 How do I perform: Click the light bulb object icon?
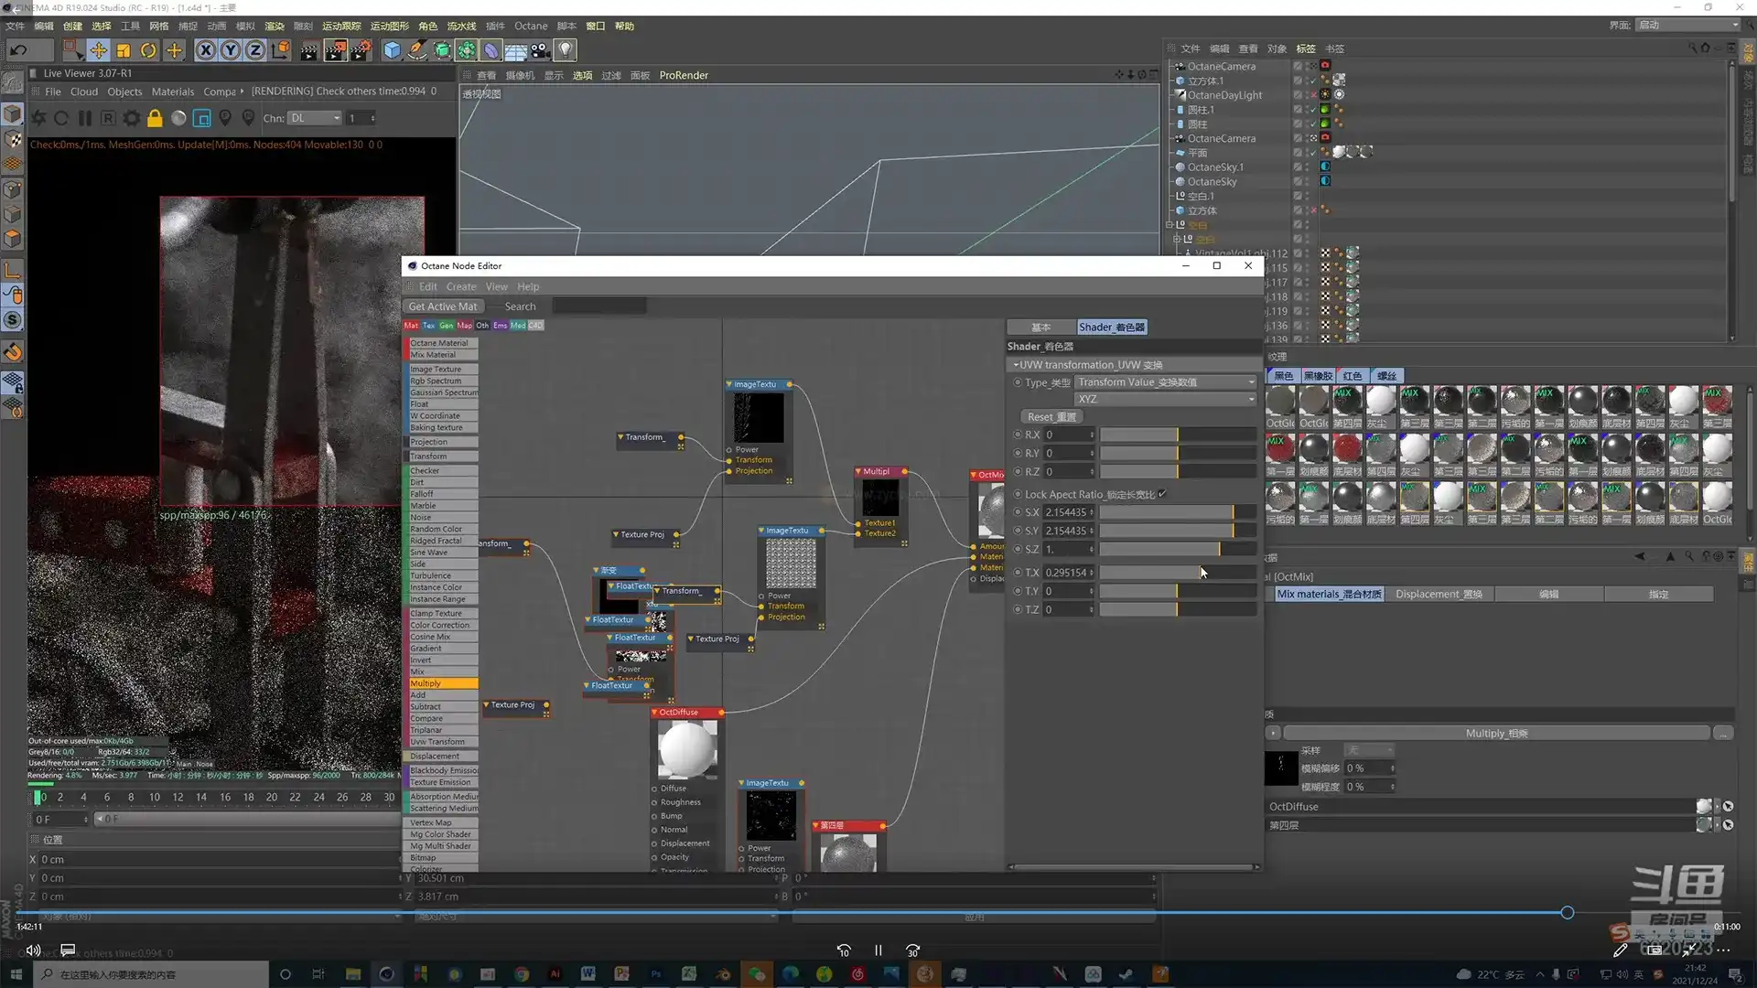[x=566, y=50]
